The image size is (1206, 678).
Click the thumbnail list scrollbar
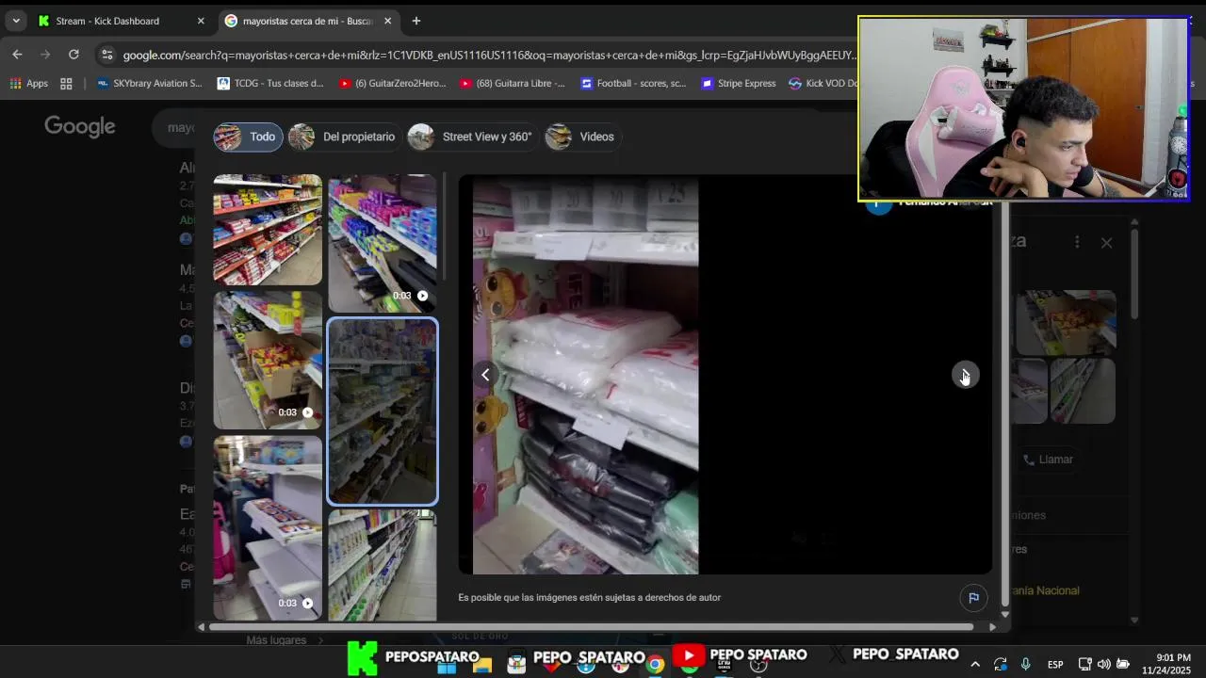[x=443, y=226]
